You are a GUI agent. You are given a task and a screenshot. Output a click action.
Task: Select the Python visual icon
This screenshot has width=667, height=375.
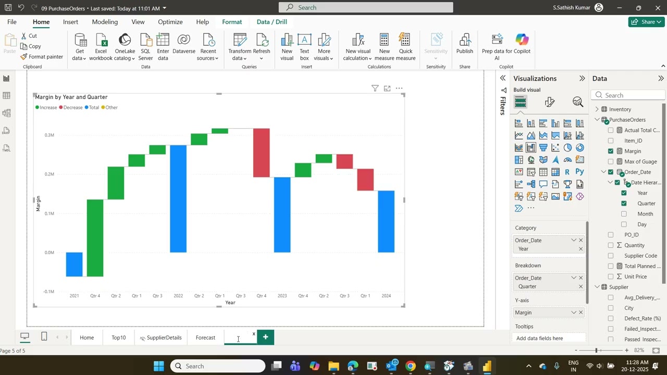click(579, 172)
